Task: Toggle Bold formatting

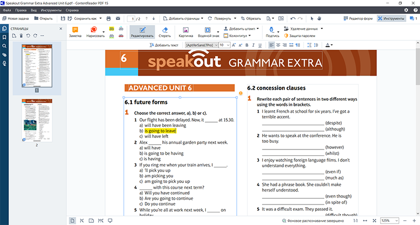Action: pos(247,45)
